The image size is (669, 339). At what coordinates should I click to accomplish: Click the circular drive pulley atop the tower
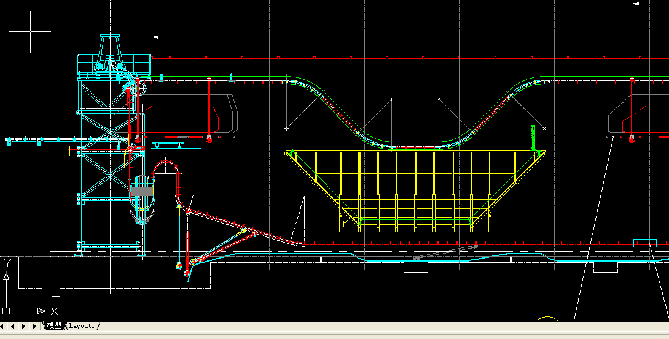[x=138, y=89]
